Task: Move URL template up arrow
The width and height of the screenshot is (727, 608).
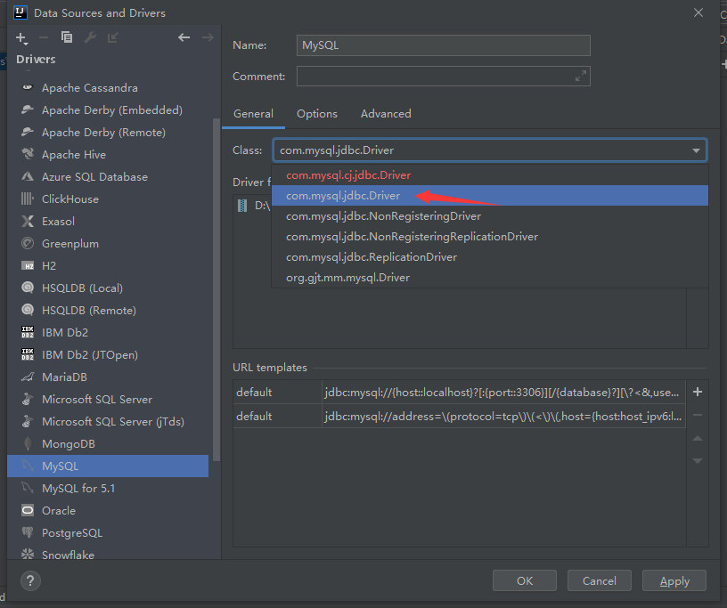Action: pos(698,438)
